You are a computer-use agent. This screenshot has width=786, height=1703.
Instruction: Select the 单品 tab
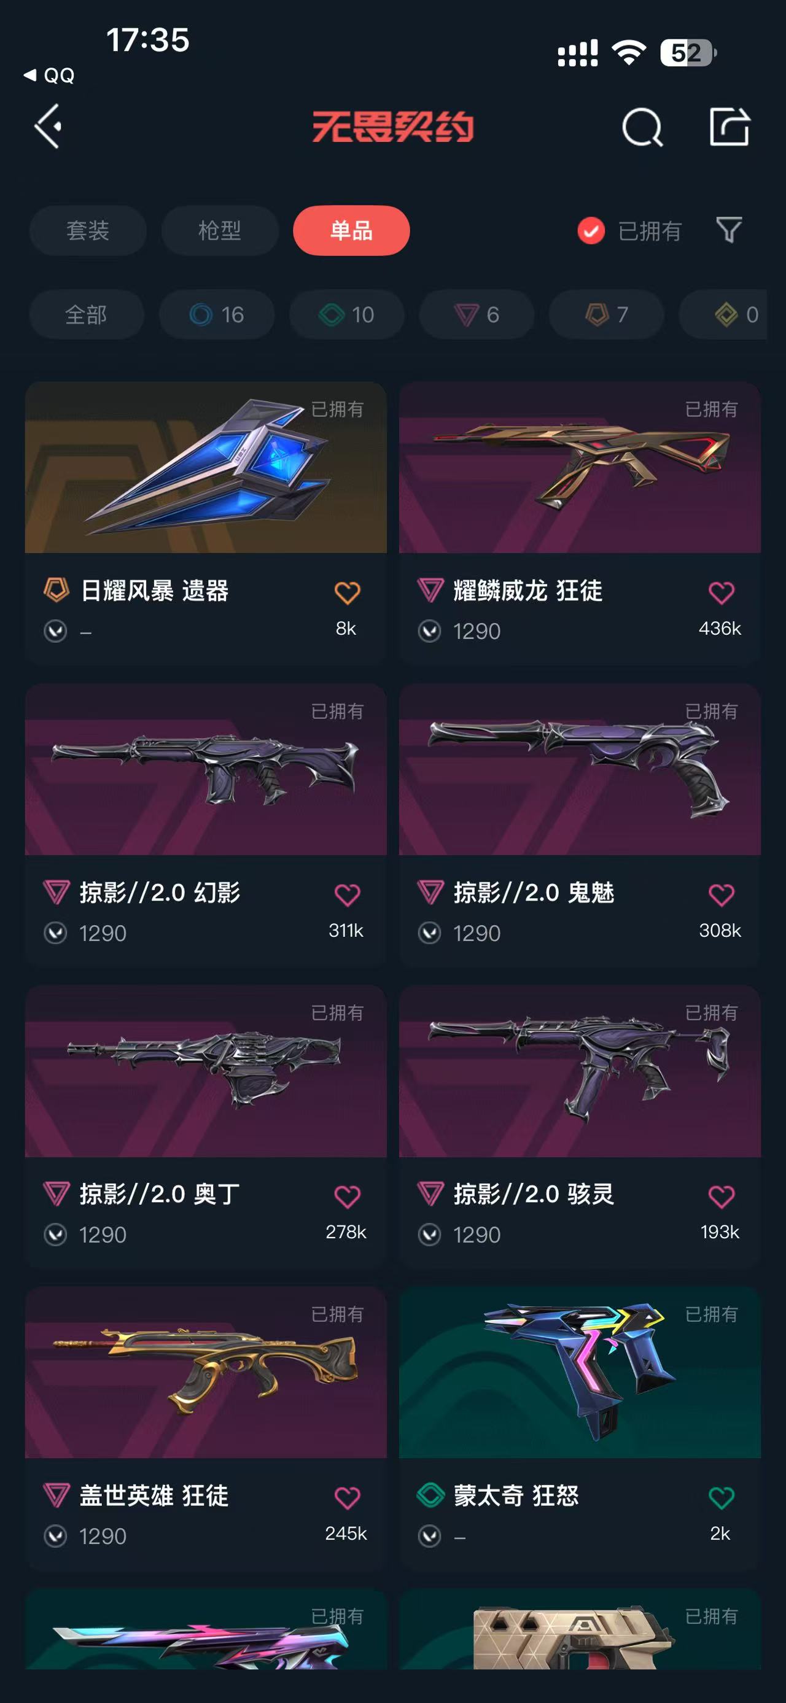tap(352, 231)
